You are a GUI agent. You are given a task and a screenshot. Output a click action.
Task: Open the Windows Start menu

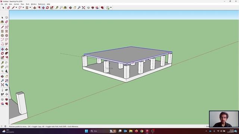[x=86, y=131]
